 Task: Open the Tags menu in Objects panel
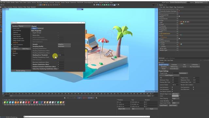175,7
